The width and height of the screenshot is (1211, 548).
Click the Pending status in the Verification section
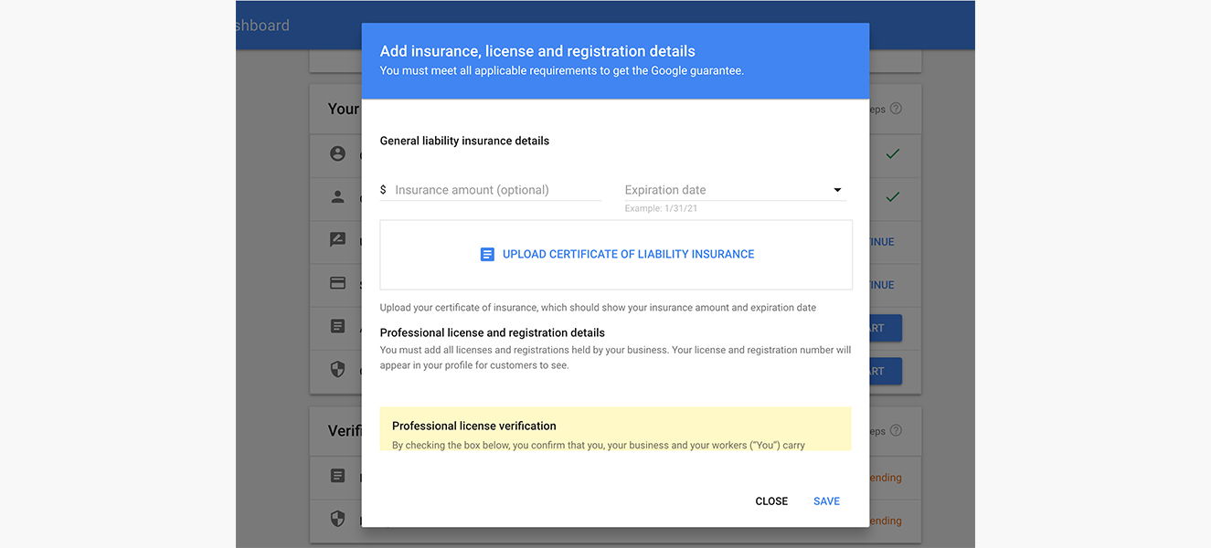[882, 477]
